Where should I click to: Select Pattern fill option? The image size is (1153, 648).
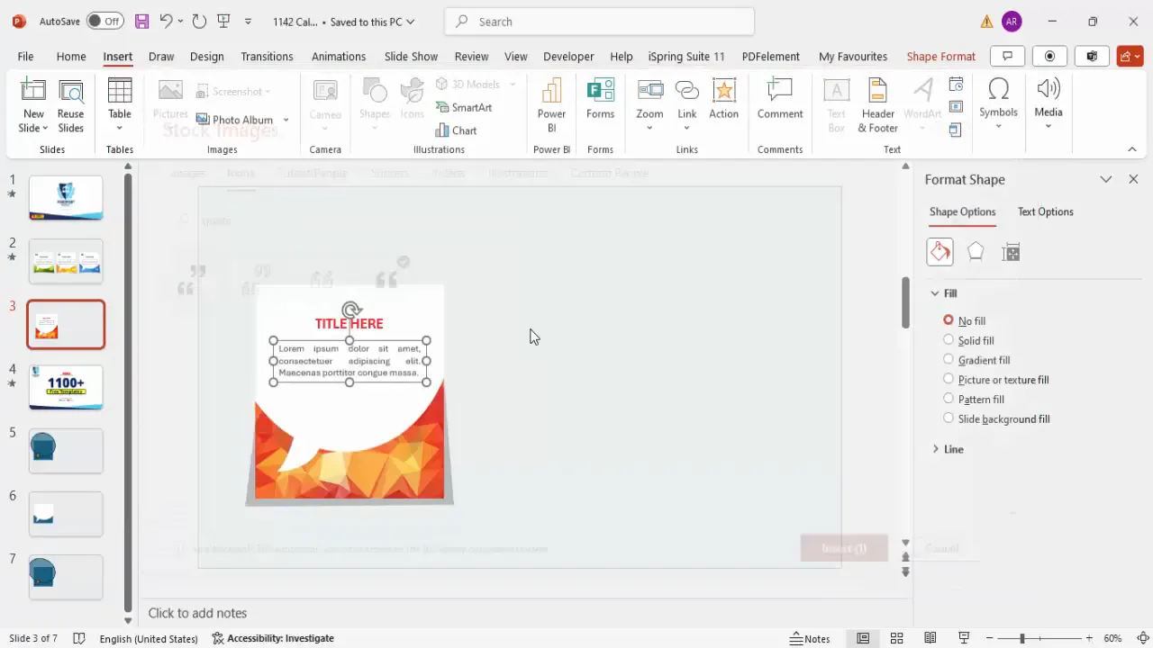pyautogui.click(x=973, y=400)
